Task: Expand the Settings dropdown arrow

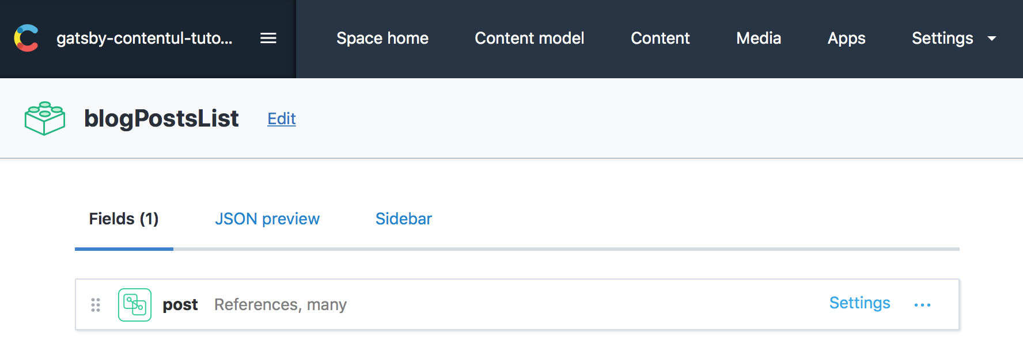Action: (992, 39)
